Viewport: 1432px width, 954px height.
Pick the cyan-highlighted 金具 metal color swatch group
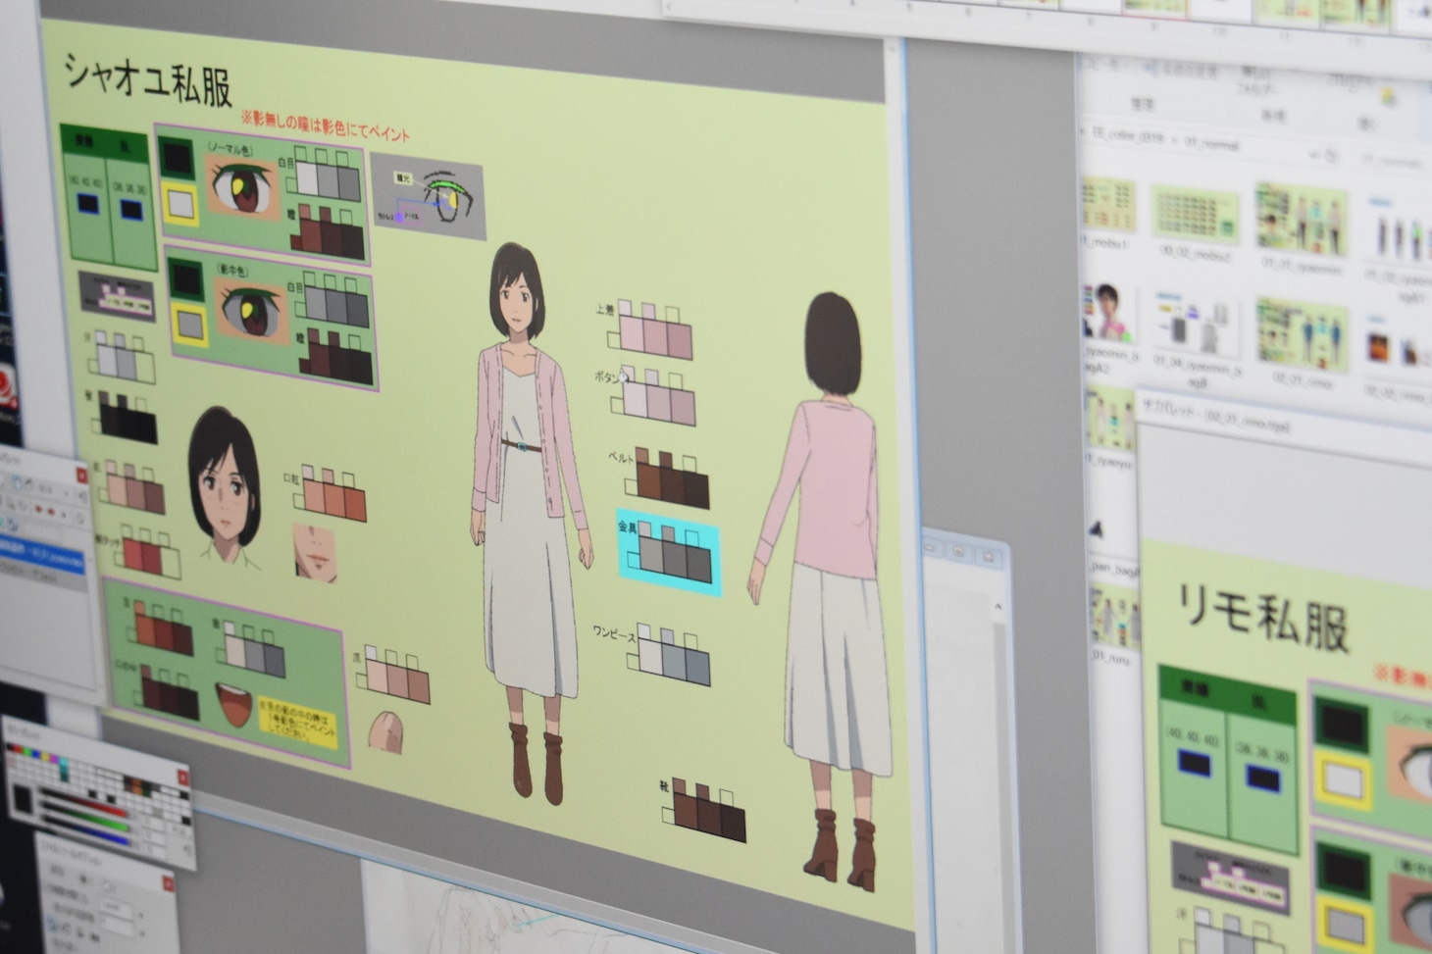point(670,552)
